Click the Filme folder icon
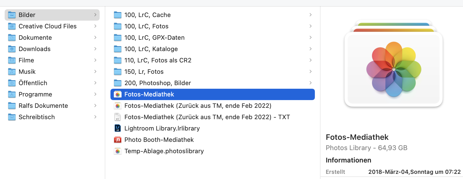The width and height of the screenshot is (463, 179). (x=12, y=60)
